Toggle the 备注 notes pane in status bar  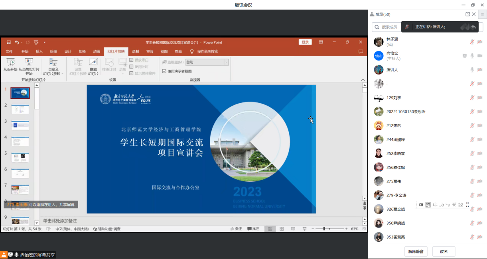coord(236,229)
